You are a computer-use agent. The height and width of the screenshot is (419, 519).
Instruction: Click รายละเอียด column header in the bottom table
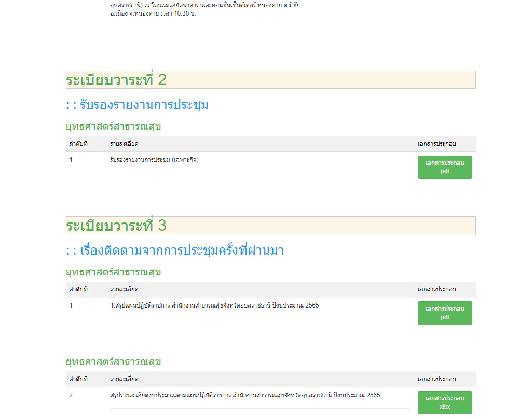(x=124, y=379)
